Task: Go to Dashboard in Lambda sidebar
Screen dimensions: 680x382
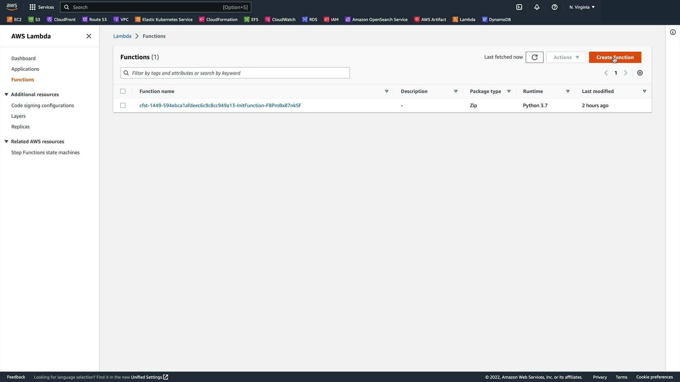Action: 23,58
